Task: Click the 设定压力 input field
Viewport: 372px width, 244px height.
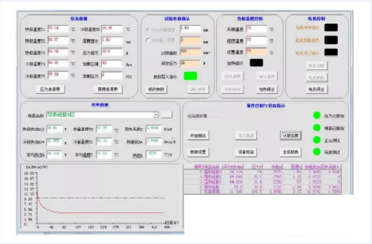Action: [190, 64]
